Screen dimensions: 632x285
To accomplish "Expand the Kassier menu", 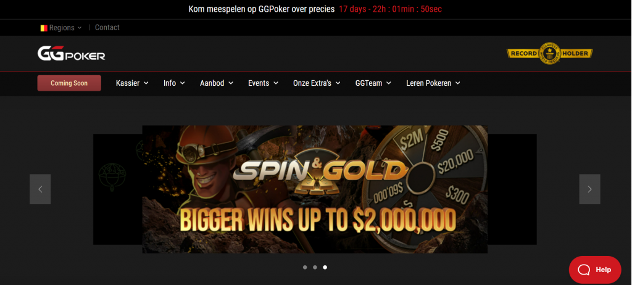I will 132,83.
